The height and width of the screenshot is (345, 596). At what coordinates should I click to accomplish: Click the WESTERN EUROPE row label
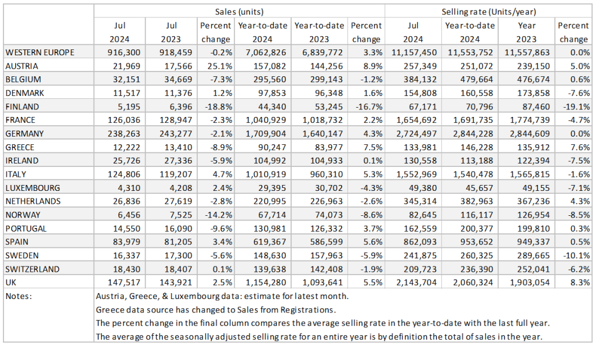point(40,52)
